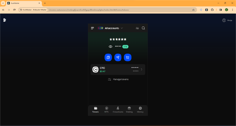
Task: Click the Help link
Action: [x=227, y=20]
